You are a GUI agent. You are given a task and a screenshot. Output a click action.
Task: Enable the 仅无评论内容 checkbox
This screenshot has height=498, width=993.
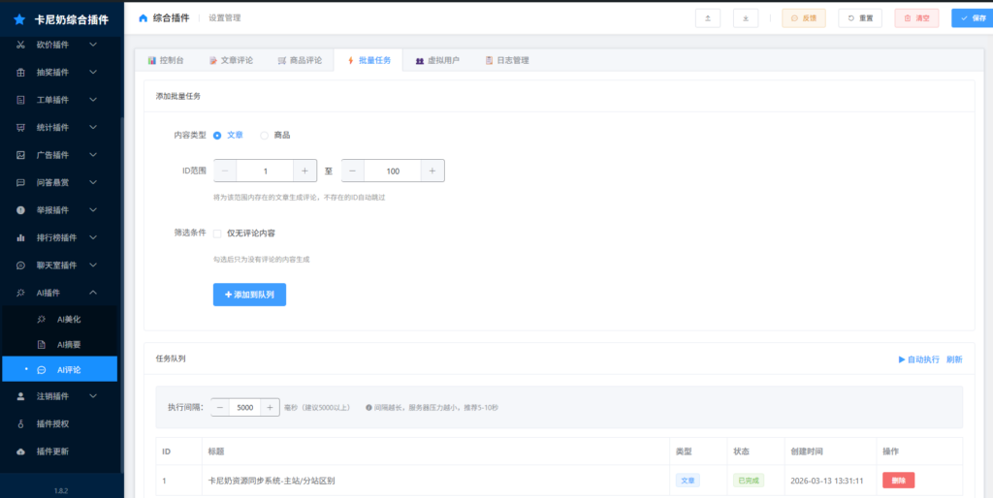click(217, 233)
